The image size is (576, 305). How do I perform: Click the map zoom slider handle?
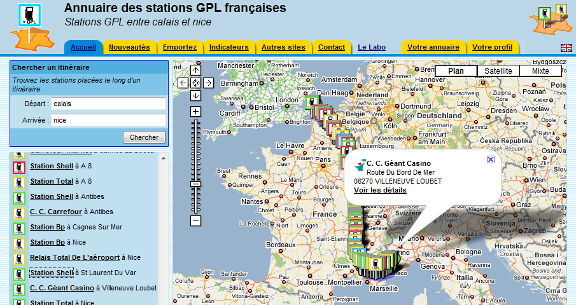click(195, 184)
